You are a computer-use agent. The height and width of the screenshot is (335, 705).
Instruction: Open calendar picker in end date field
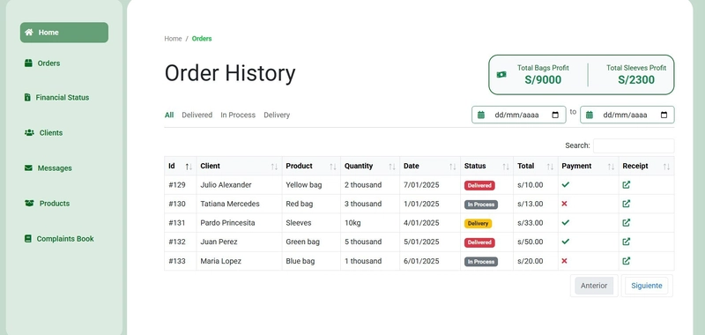click(664, 115)
